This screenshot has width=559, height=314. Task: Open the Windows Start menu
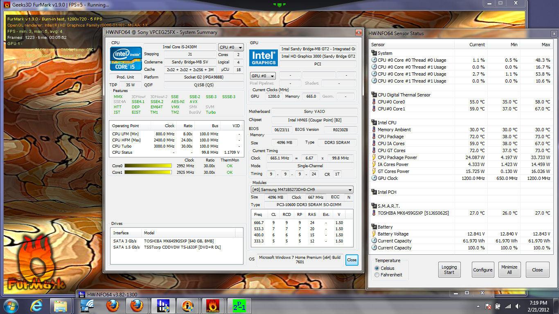point(11,306)
